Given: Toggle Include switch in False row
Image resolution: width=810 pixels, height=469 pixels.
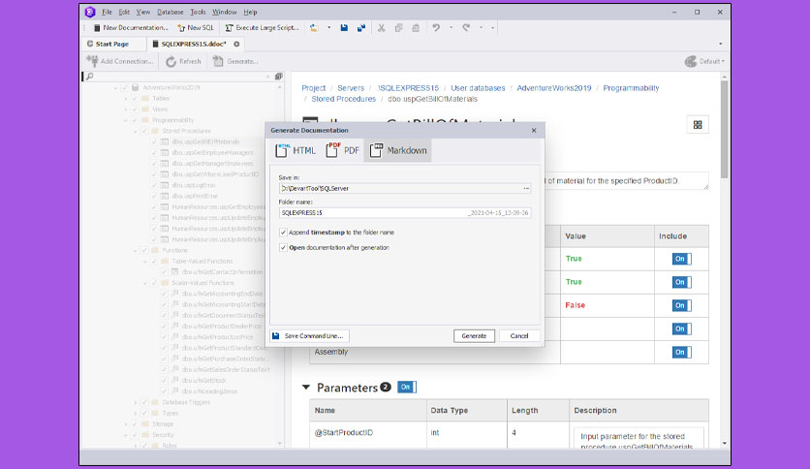Looking at the screenshot, I should (x=681, y=305).
